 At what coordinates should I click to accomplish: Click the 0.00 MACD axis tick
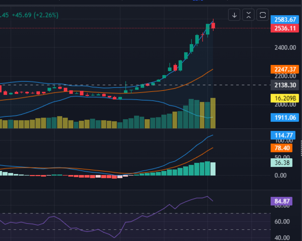280,175
